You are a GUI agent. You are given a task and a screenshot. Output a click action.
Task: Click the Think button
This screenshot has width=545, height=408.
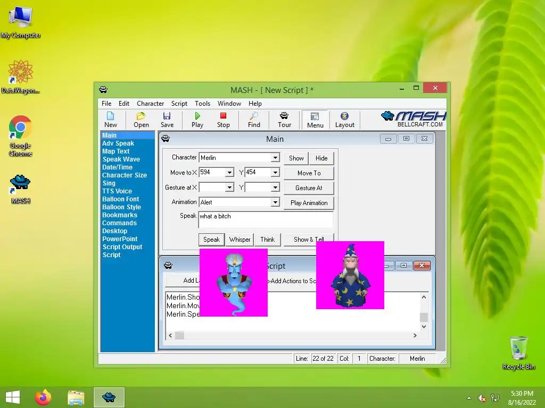[x=267, y=240]
